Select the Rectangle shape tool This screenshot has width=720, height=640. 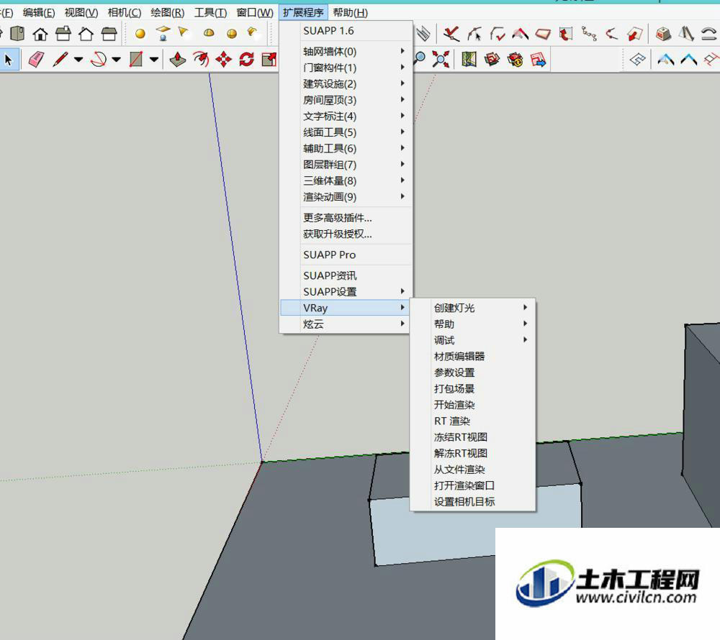(136, 60)
